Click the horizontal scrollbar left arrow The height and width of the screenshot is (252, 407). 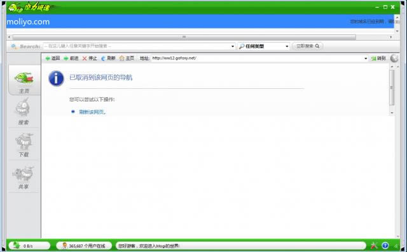click(x=10, y=37)
